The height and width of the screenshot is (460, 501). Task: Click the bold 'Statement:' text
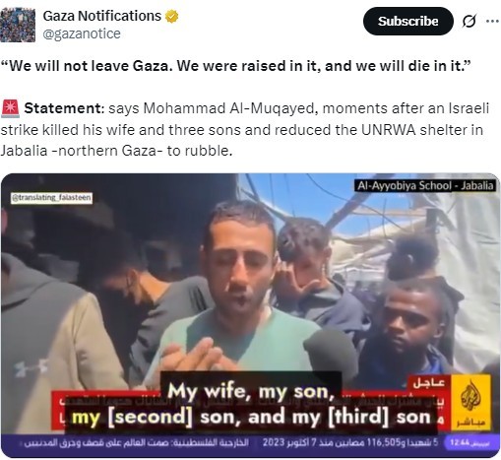point(64,108)
